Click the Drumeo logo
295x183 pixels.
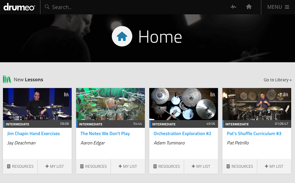(x=19, y=7)
